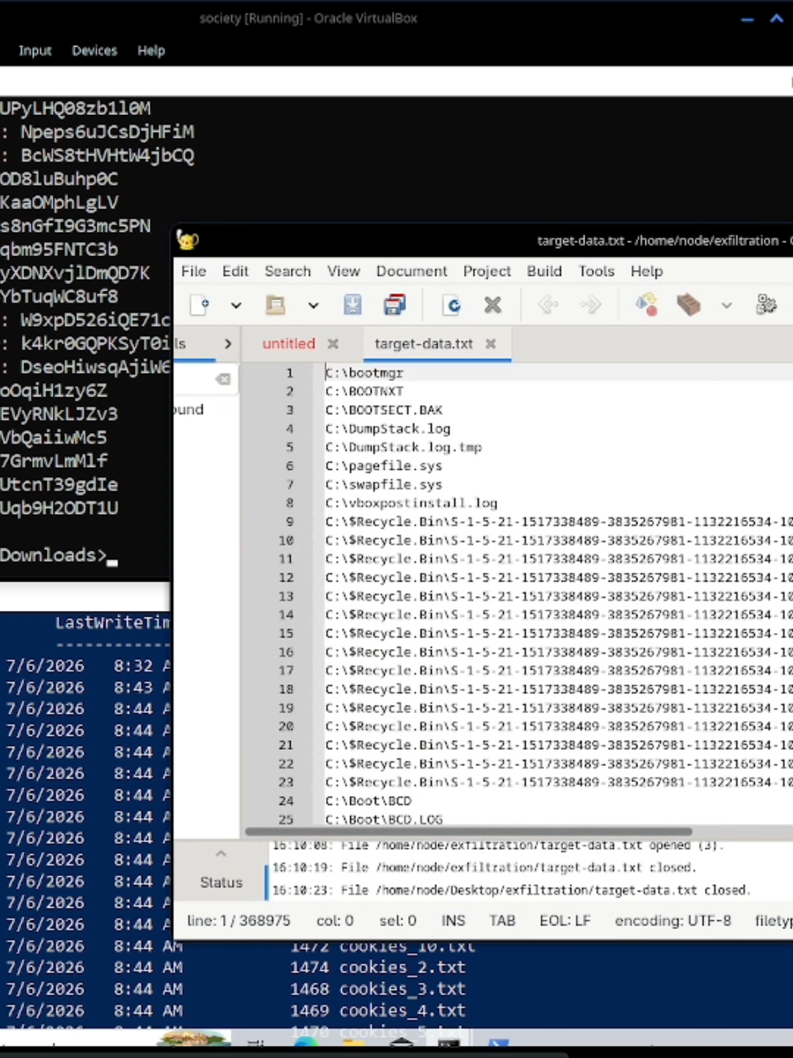Click the Open file folder icon
Image resolution: width=793 pixels, height=1058 pixels.
pyautogui.click(x=275, y=305)
